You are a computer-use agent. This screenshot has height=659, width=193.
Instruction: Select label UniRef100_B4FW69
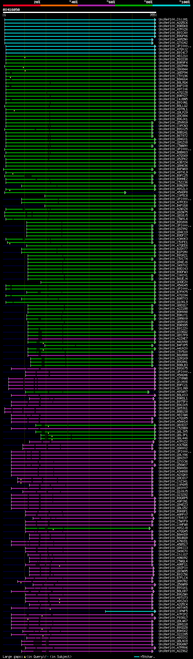(173, 169)
